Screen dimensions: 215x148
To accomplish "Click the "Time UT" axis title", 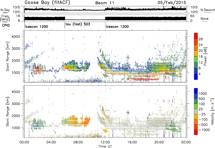I will pos(105,146).
